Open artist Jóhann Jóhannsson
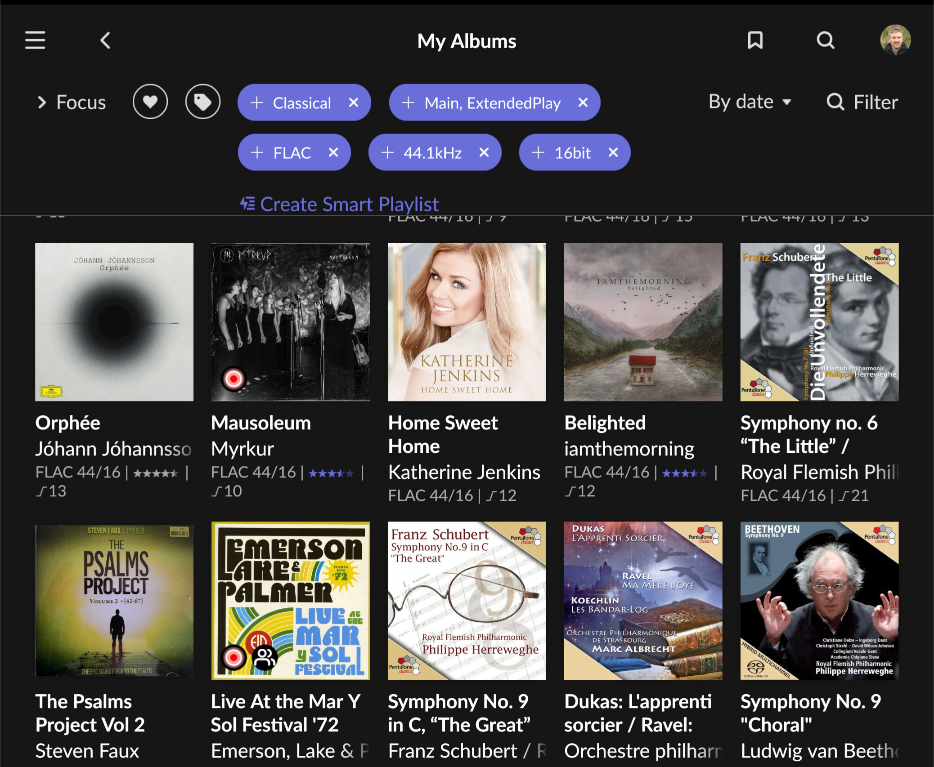This screenshot has width=934, height=767. click(x=113, y=449)
